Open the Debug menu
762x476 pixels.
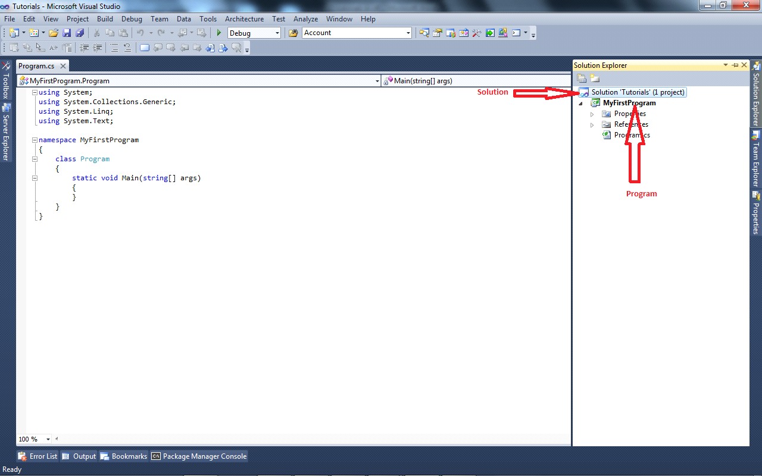coord(132,19)
